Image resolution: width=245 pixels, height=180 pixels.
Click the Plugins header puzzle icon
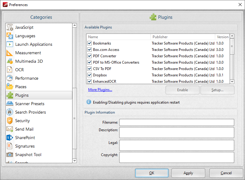click(153, 17)
